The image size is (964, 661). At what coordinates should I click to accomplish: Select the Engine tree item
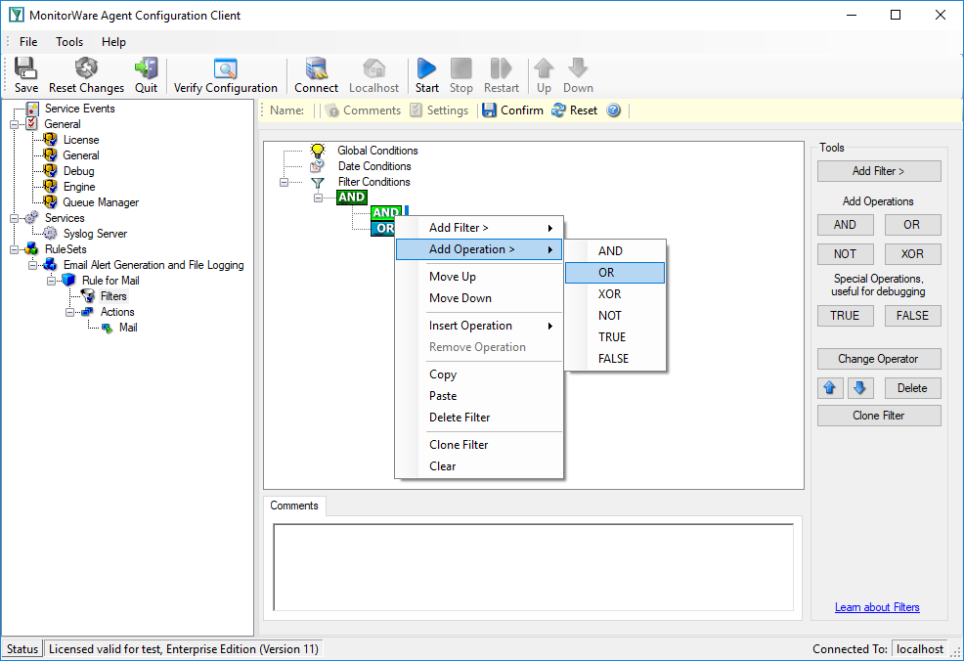pyautogui.click(x=79, y=187)
